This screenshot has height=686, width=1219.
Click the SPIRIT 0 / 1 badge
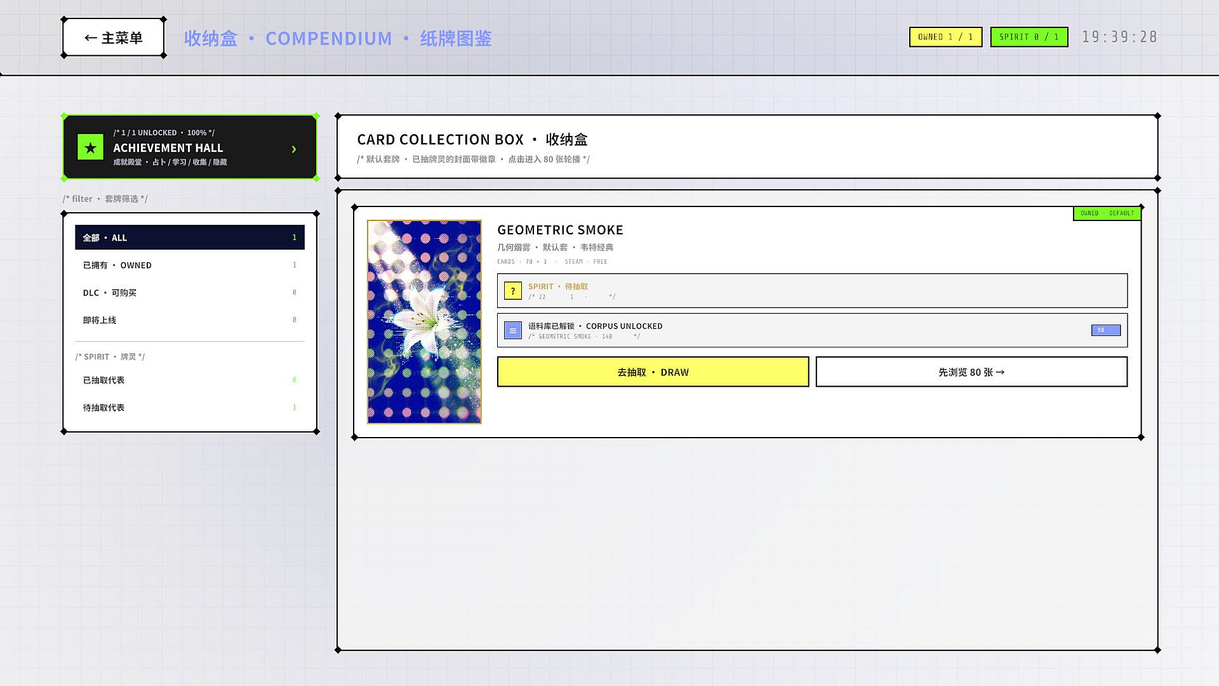[1029, 37]
